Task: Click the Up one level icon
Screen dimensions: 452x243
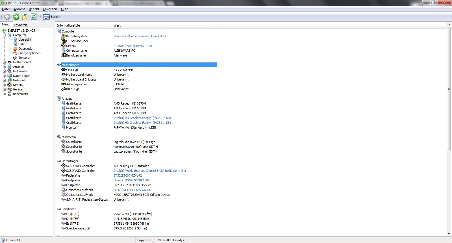Action: coord(25,17)
